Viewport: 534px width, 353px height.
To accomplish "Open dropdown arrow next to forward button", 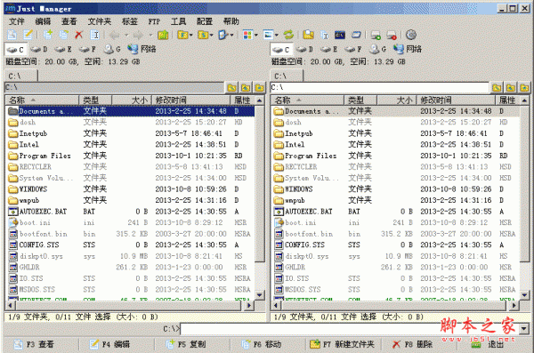I will pyautogui.click(x=150, y=35).
